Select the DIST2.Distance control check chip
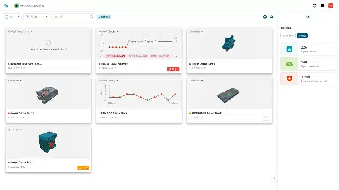 pos(160,56)
